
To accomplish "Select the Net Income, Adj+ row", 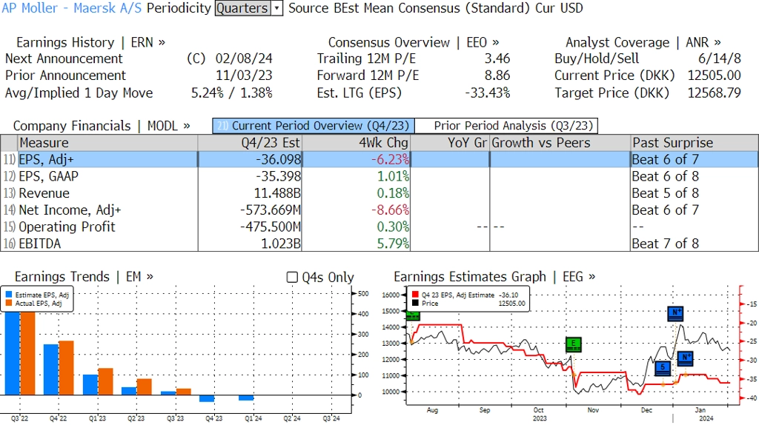I will pyautogui.click(x=379, y=210).
